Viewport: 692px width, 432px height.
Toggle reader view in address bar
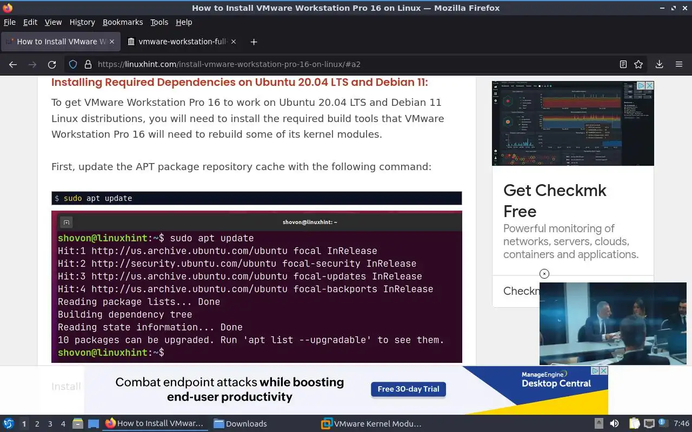click(623, 64)
